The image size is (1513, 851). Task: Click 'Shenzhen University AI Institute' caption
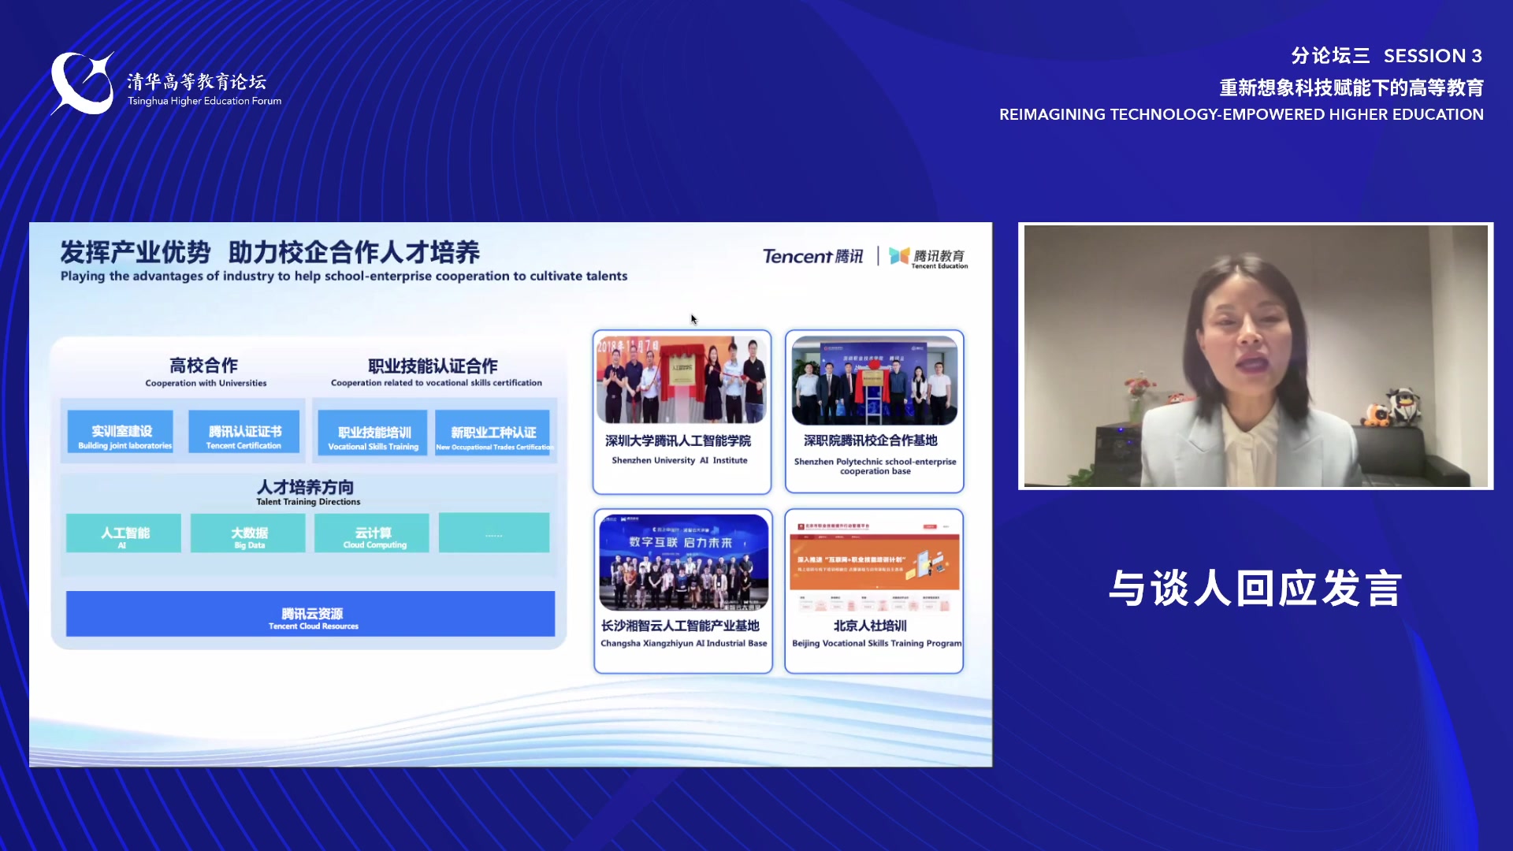click(679, 460)
